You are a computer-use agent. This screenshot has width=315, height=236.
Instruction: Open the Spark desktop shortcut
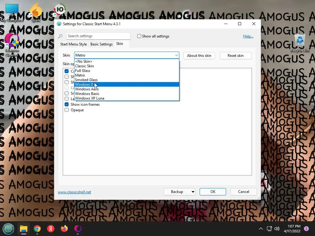[x=36, y=13]
